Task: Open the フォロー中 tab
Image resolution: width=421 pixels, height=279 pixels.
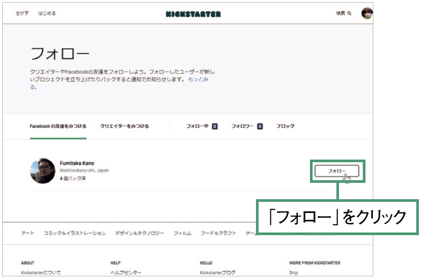Action: tap(197, 126)
